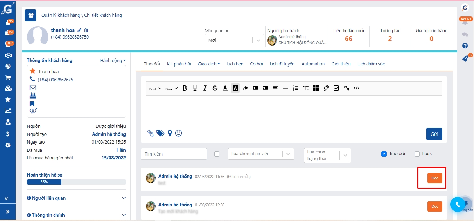Open the Automation tab

click(x=313, y=64)
